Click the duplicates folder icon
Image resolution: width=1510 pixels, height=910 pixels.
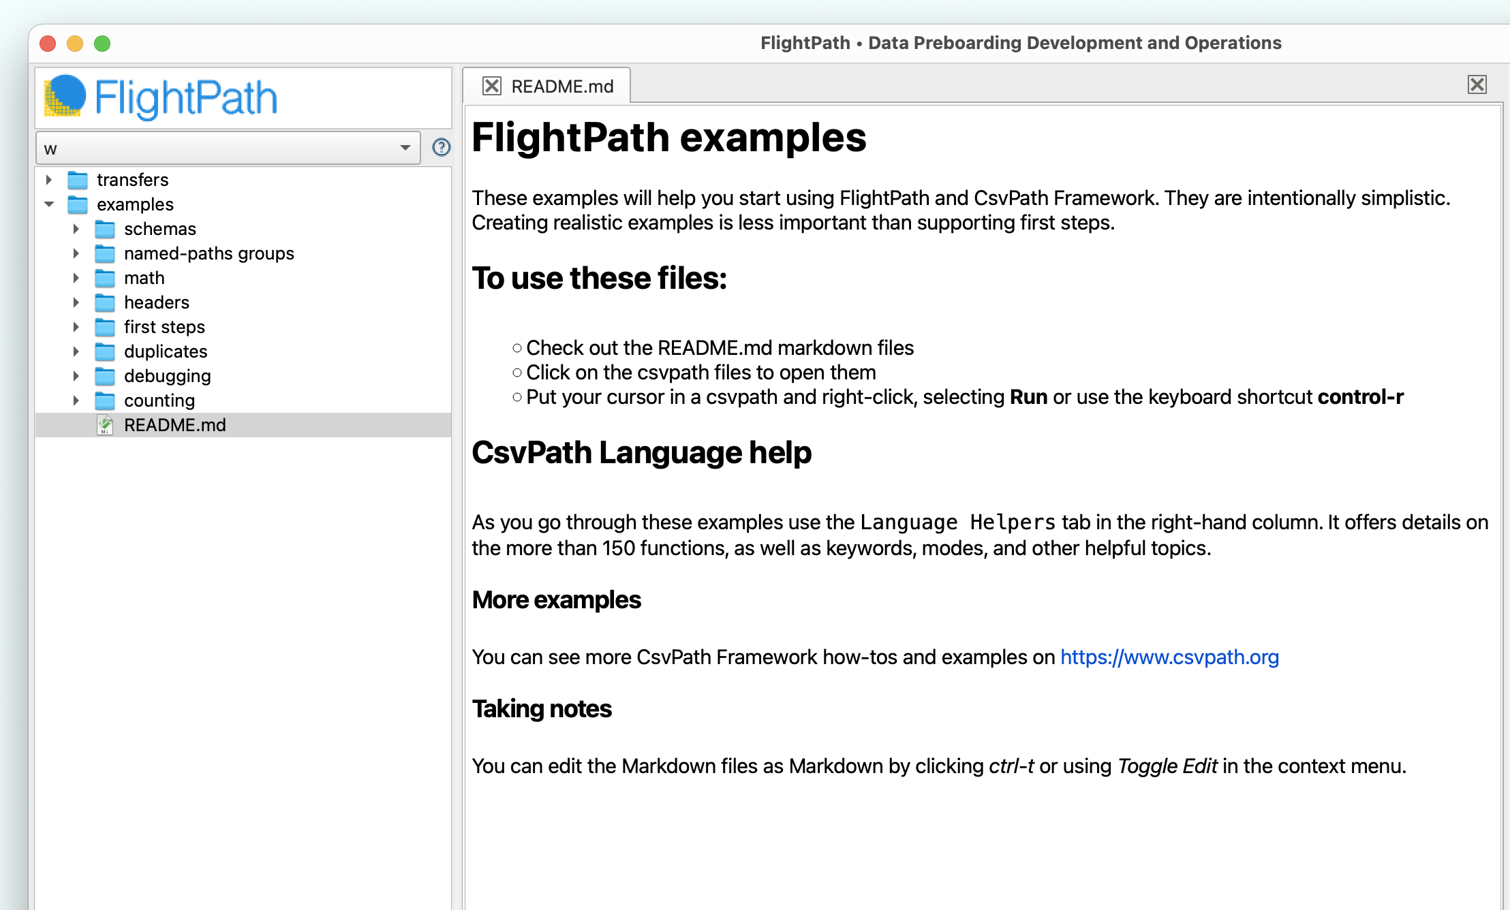105,351
